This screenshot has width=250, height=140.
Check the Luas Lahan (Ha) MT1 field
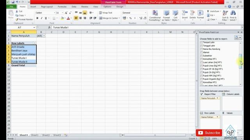pyautogui.click(x=202, y=62)
